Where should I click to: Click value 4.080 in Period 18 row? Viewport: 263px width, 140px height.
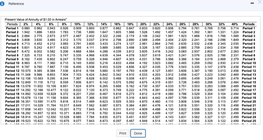click(169, 94)
